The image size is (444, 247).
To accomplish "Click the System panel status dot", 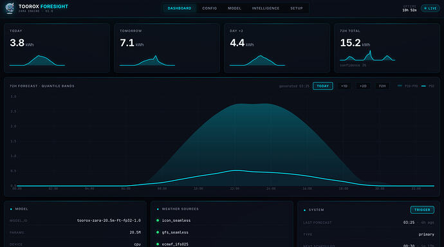I will tap(304, 210).
